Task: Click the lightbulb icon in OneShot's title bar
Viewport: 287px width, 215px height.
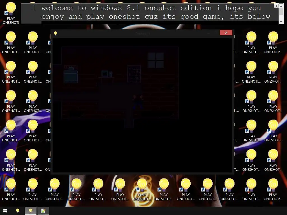Action: [55, 33]
